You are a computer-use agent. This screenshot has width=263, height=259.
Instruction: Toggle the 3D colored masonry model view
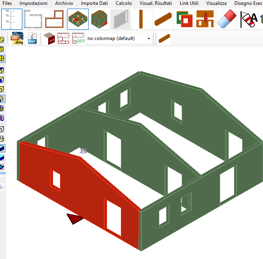tap(78, 19)
